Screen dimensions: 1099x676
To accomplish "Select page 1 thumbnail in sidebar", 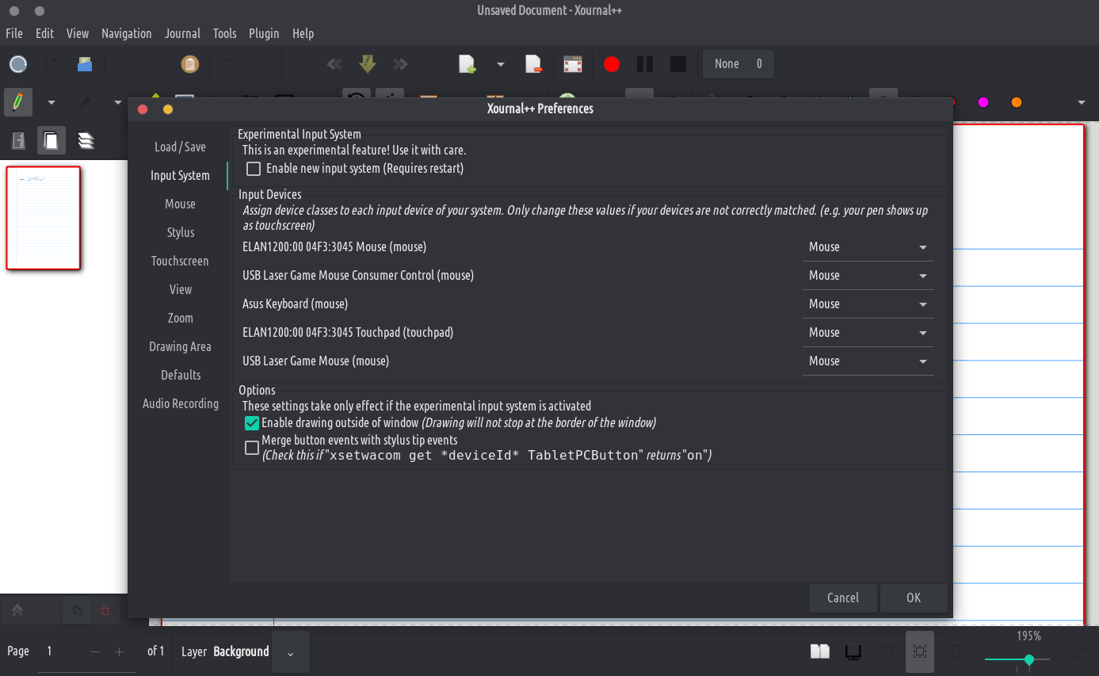I will pyautogui.click(x=44, y=218).
